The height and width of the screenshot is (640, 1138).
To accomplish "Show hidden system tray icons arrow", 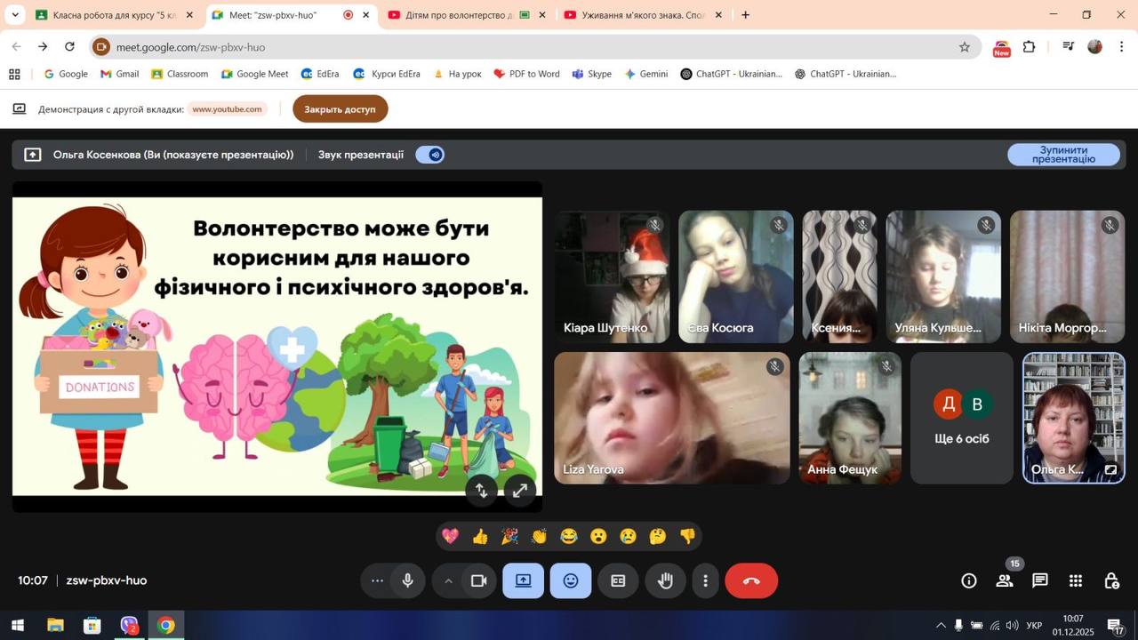I will 941,625.
